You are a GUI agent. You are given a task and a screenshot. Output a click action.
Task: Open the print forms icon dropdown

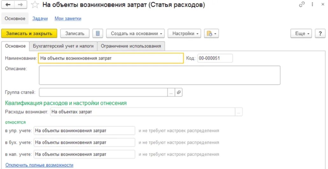[x=211, y=34]
